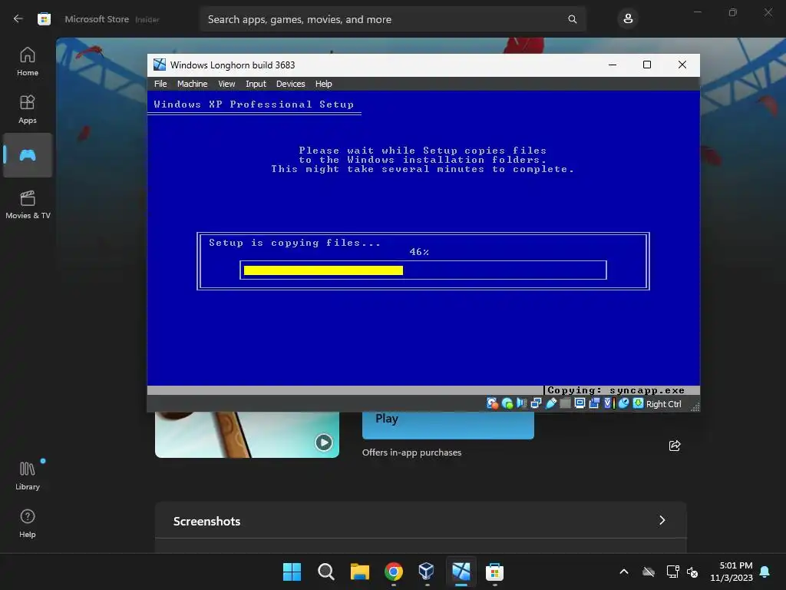The image size is (786, 590).
Task: Click the Store search magnifier icon
Action: [x=573, y=19]
